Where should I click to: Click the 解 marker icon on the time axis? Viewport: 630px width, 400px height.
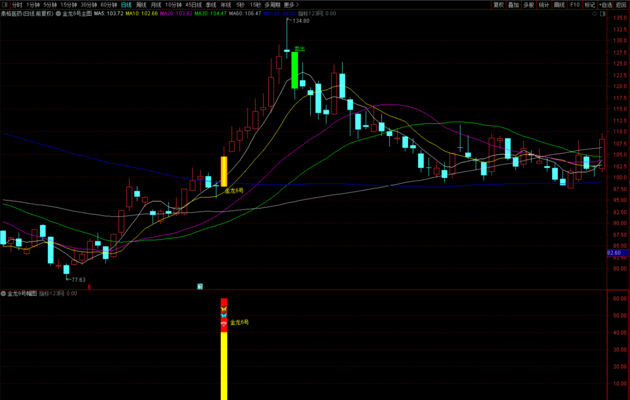tap(200, 286)
